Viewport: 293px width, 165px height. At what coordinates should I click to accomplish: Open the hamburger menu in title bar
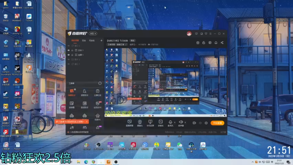coord(210,34)
